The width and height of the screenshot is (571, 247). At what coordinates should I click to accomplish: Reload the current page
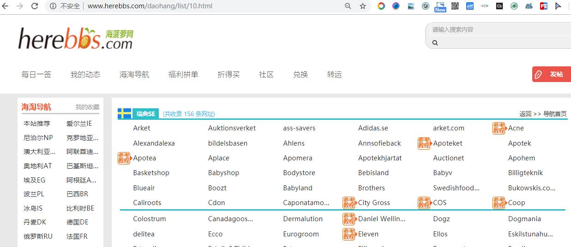[35, 6]
